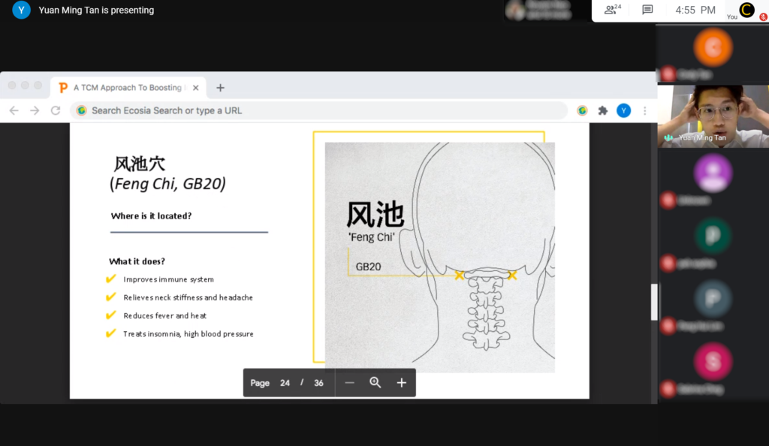The width and height of the screenshot is (769, 446).
Task: Click the document vertical scrollbar thumb
Action: coord(653,302)
